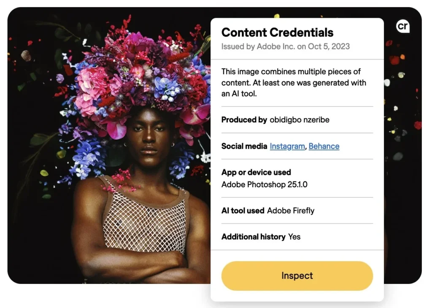The height and width of the screenshot is (308, 432).
Task: Click the yellow Inspect pill control
Action: [x=297, y=275]
